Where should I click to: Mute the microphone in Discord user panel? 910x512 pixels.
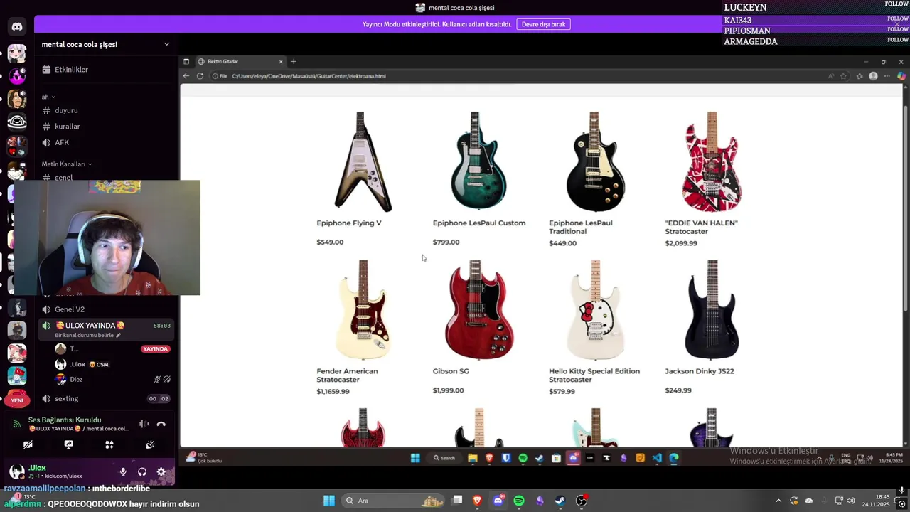coord(123,471)
